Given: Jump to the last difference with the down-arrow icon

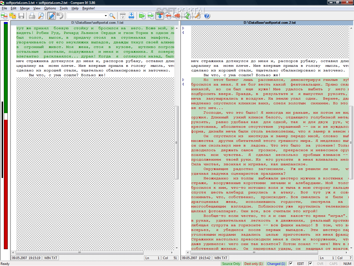Looking at the screenshot, I should [131, 16].
